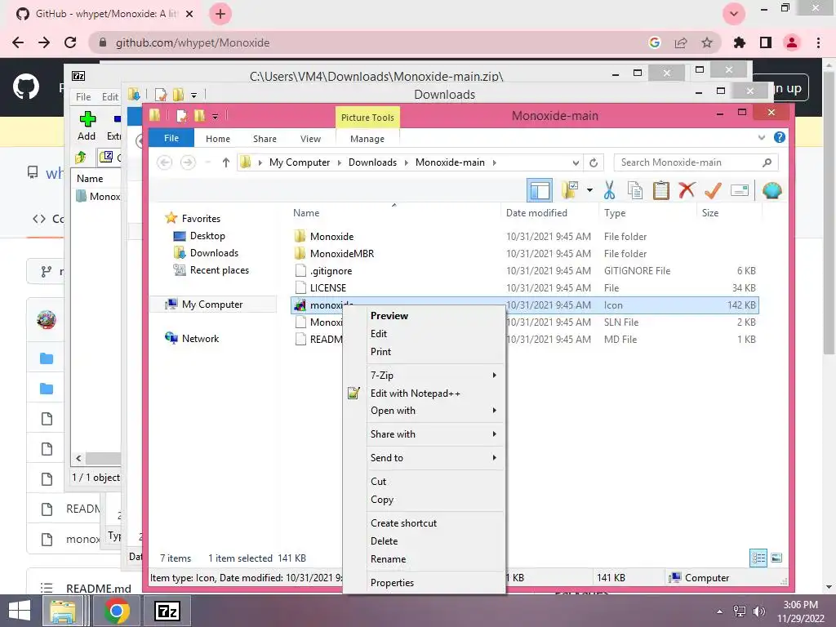Viewport: 836px width, 627px height.
Task: Reload the GitHub page in Chrome
Action: 70,42
